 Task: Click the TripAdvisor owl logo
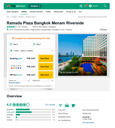coord(8,6)
